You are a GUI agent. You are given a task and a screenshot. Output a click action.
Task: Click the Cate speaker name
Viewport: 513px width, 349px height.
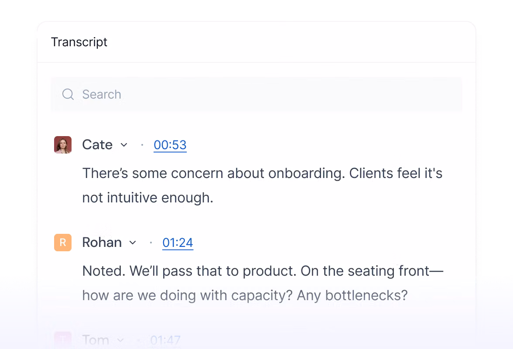97,145
